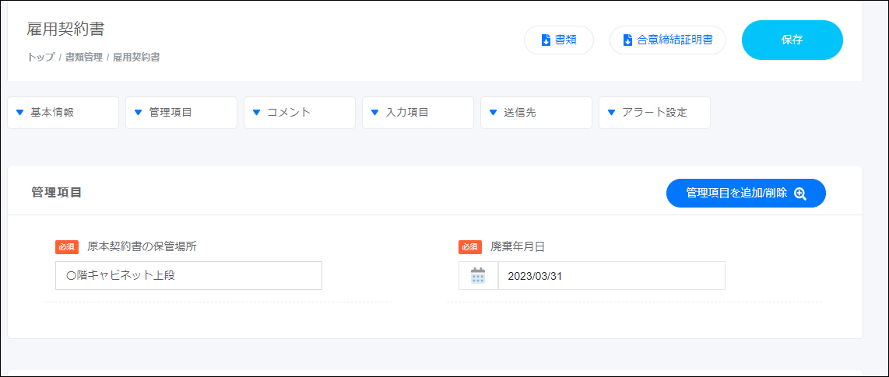
Task: Click the magnifier-plus icon in 管理項目を追加/削除
Action: click(799, 194)
